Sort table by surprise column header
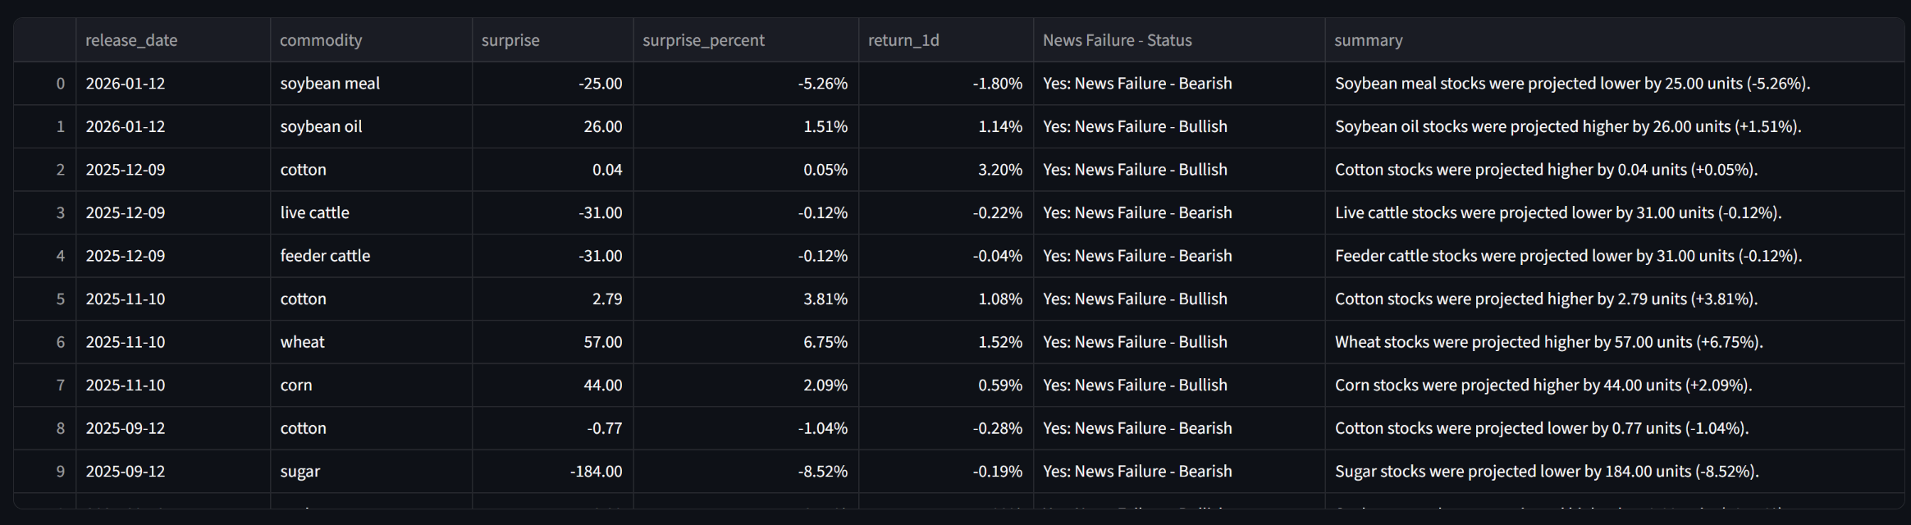Screen dimensions: 1911x525 point(510,40)
